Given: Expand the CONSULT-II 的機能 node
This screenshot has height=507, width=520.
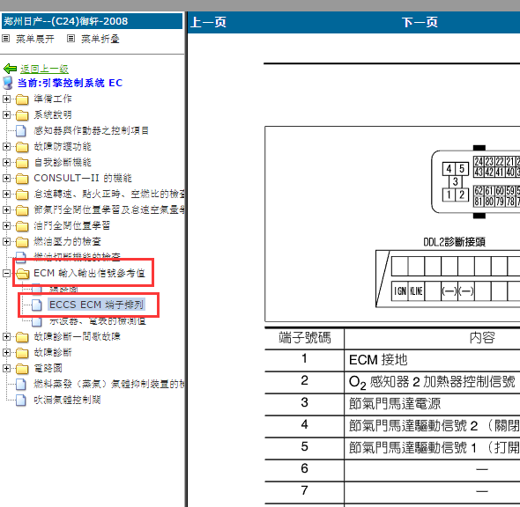Looking at the screenshot, I should pyautogui.click(x=6, y=178).
